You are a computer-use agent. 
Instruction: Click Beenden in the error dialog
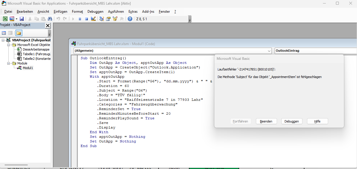[266, 121]
